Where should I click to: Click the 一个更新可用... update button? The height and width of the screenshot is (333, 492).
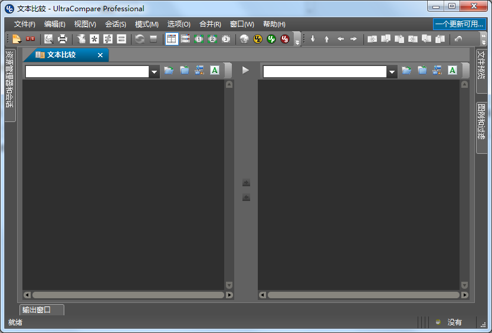tap(459, 24)
